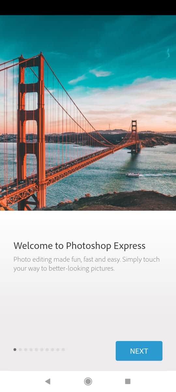Select the second page indicator dot
The width and height of the screenshot is (176, 392).
20,350
